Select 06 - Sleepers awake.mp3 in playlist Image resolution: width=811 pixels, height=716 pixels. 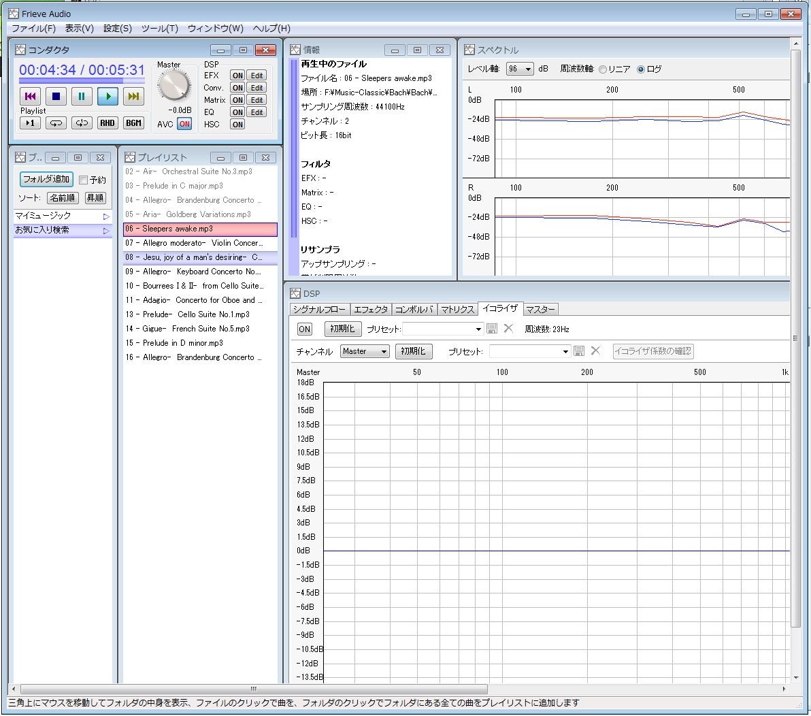coord(200,229)
